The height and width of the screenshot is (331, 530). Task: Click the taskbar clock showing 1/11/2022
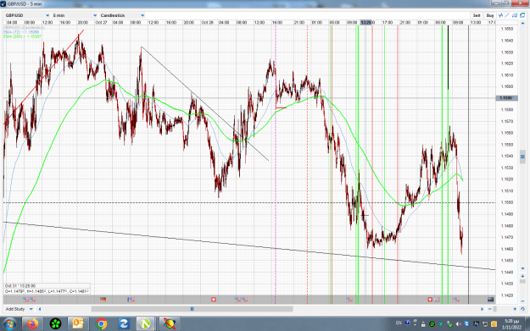(x=511, y=324)
